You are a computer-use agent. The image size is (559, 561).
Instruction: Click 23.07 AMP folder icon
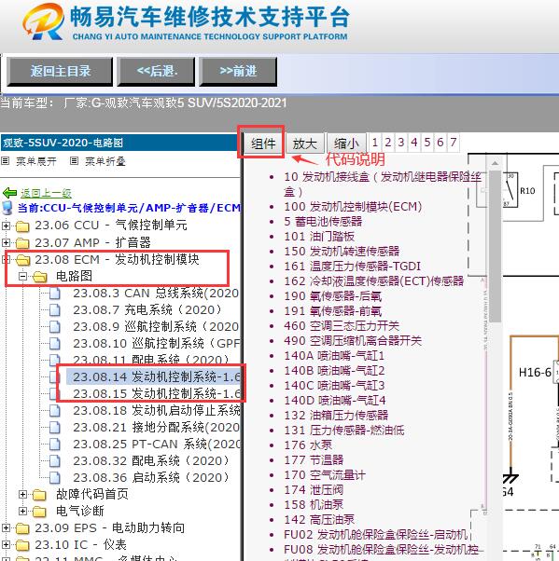pyautogui.click(x=22, y=243)
